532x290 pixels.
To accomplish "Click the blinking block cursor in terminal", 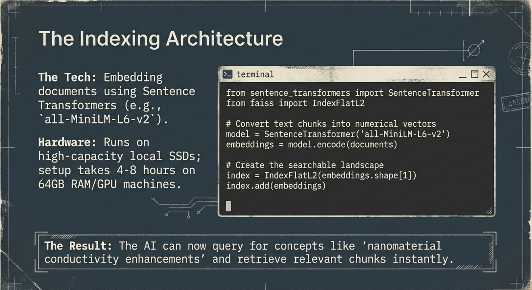I will (x=228, y=206).
